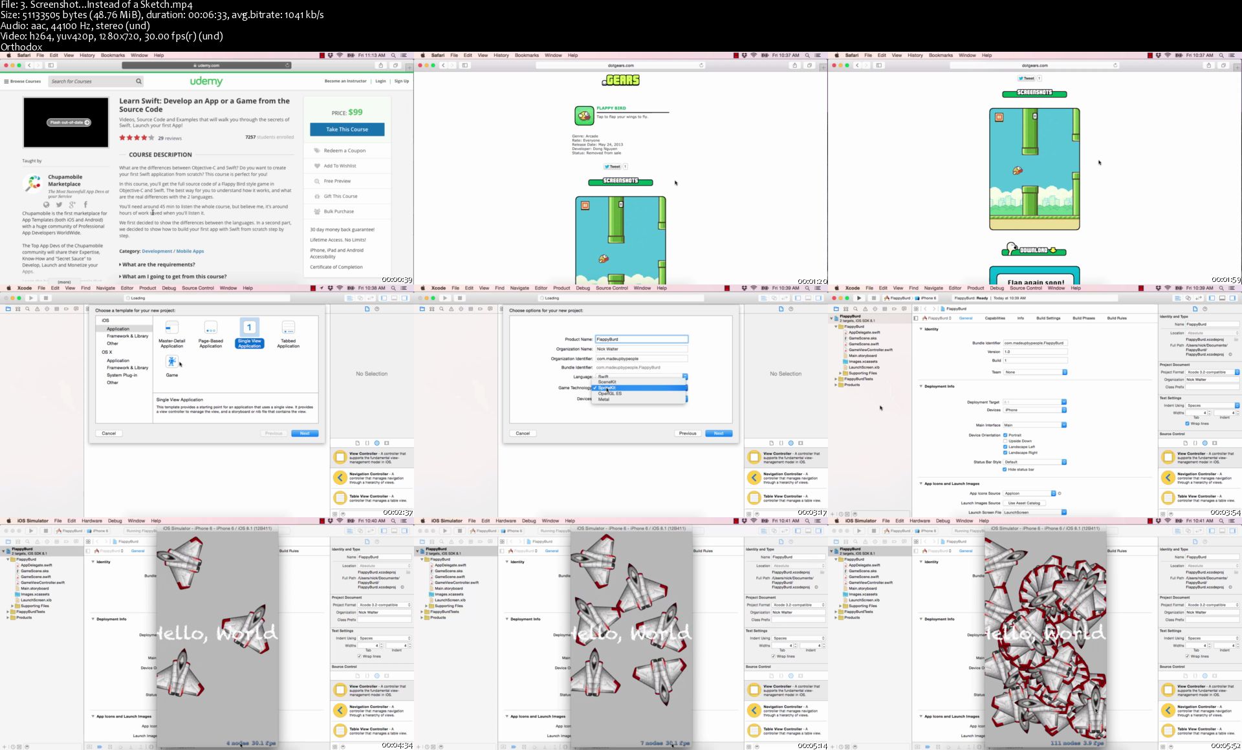Show Quick Help inspector icon in 00:03:54 frame
This screenshot has width=1242, height=750.
(1204, 309)
